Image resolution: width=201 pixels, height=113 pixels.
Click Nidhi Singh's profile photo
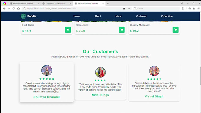click(x=100, y=72)
